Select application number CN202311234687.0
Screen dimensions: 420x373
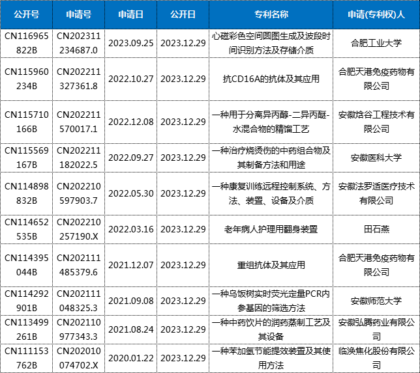pyautogui.click(x=78, y=43)
